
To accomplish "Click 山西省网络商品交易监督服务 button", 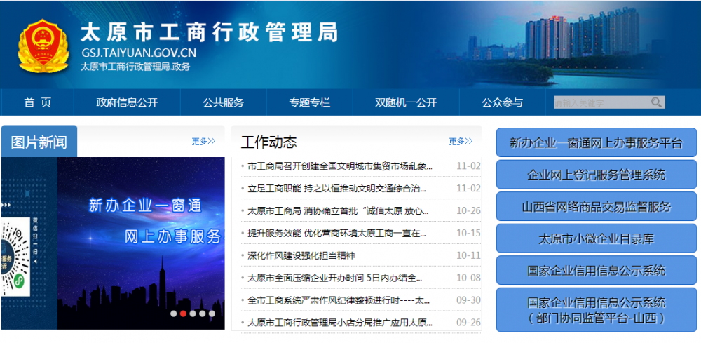I will click(596, 207).
